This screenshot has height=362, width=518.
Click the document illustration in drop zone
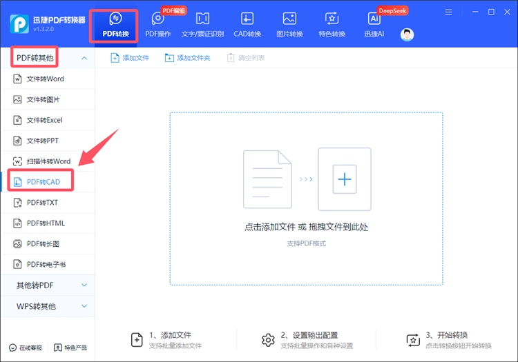267,179
